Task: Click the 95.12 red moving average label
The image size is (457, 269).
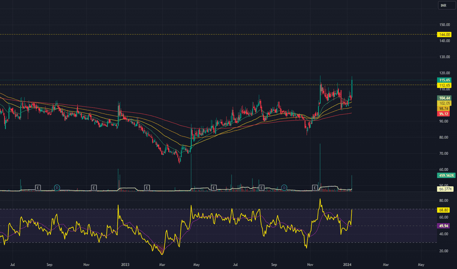Action: tap(444, 113)
